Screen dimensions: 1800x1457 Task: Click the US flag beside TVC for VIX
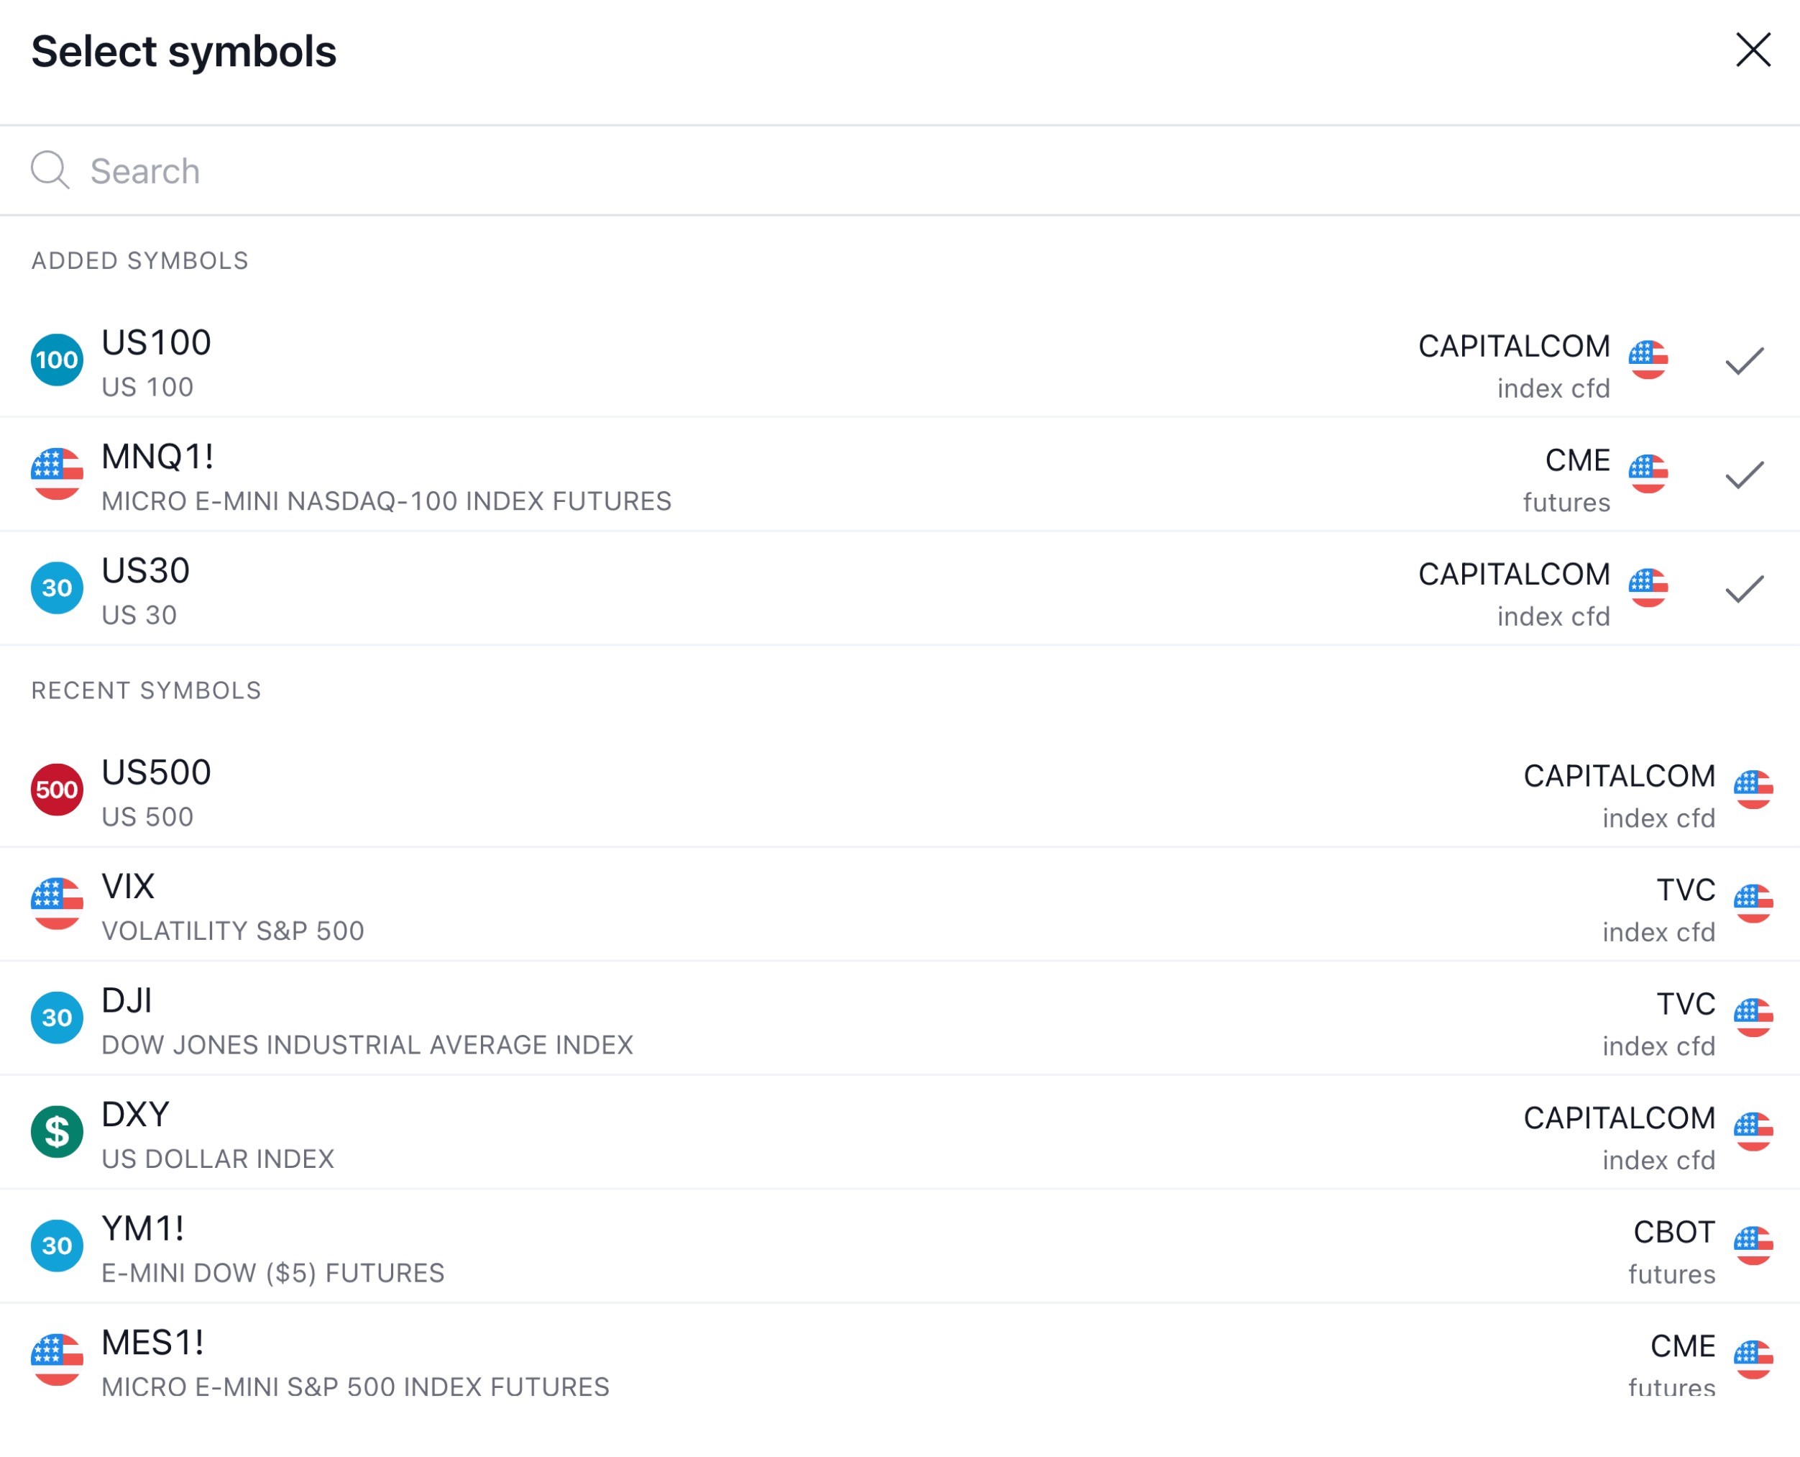[x=1754, y=904]
